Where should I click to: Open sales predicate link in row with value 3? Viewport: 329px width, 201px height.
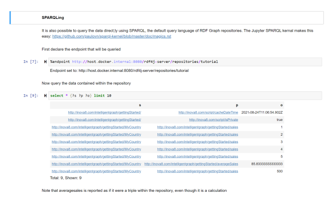click(198, 142)
